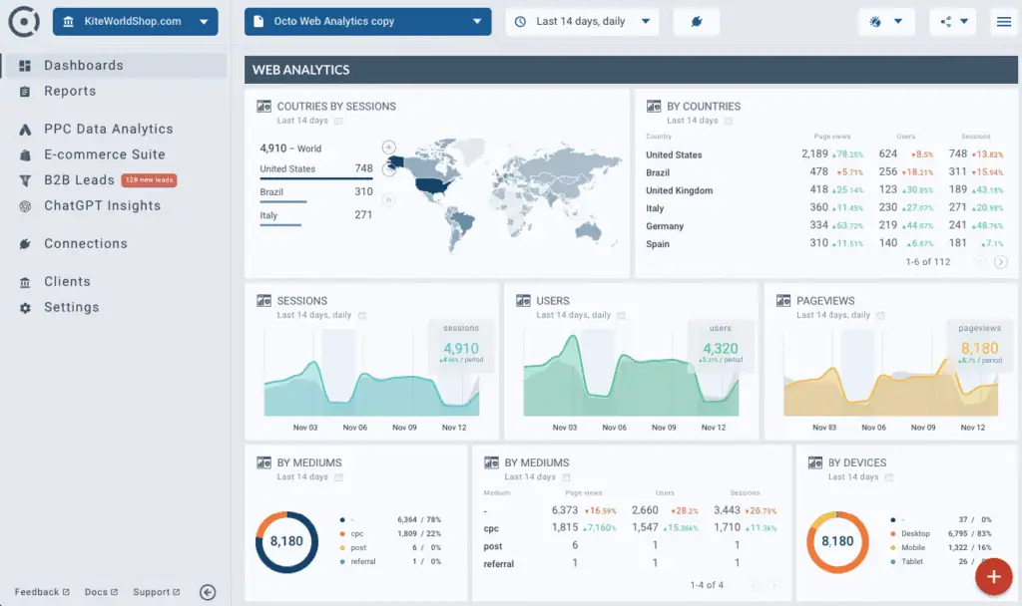Open the hamburger menu icon
The image size is (1022, 606).
coord(1003,21)
